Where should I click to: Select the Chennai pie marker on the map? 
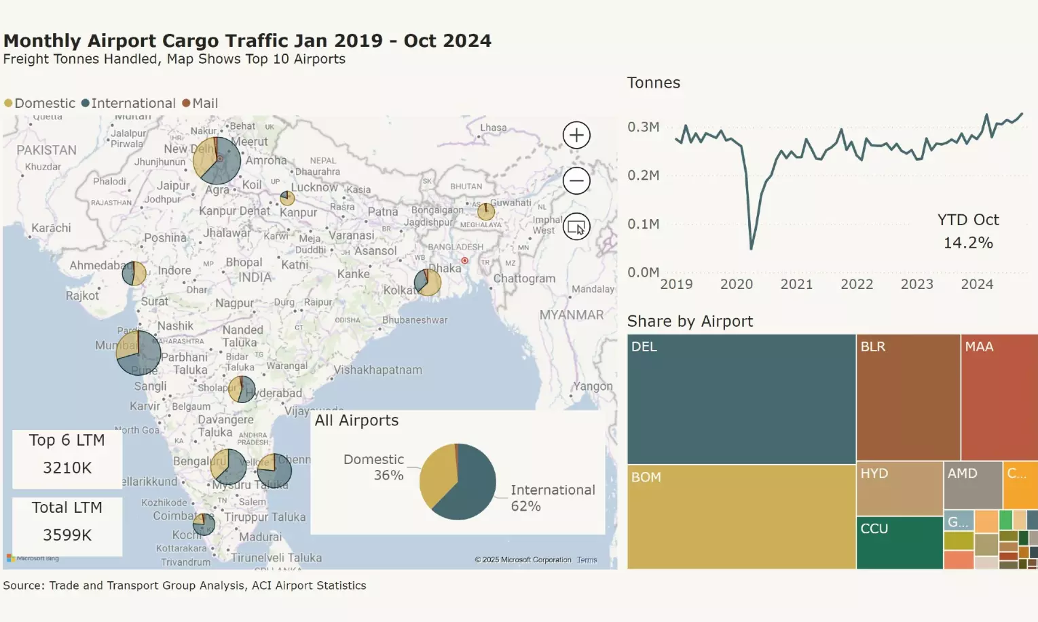274,471
